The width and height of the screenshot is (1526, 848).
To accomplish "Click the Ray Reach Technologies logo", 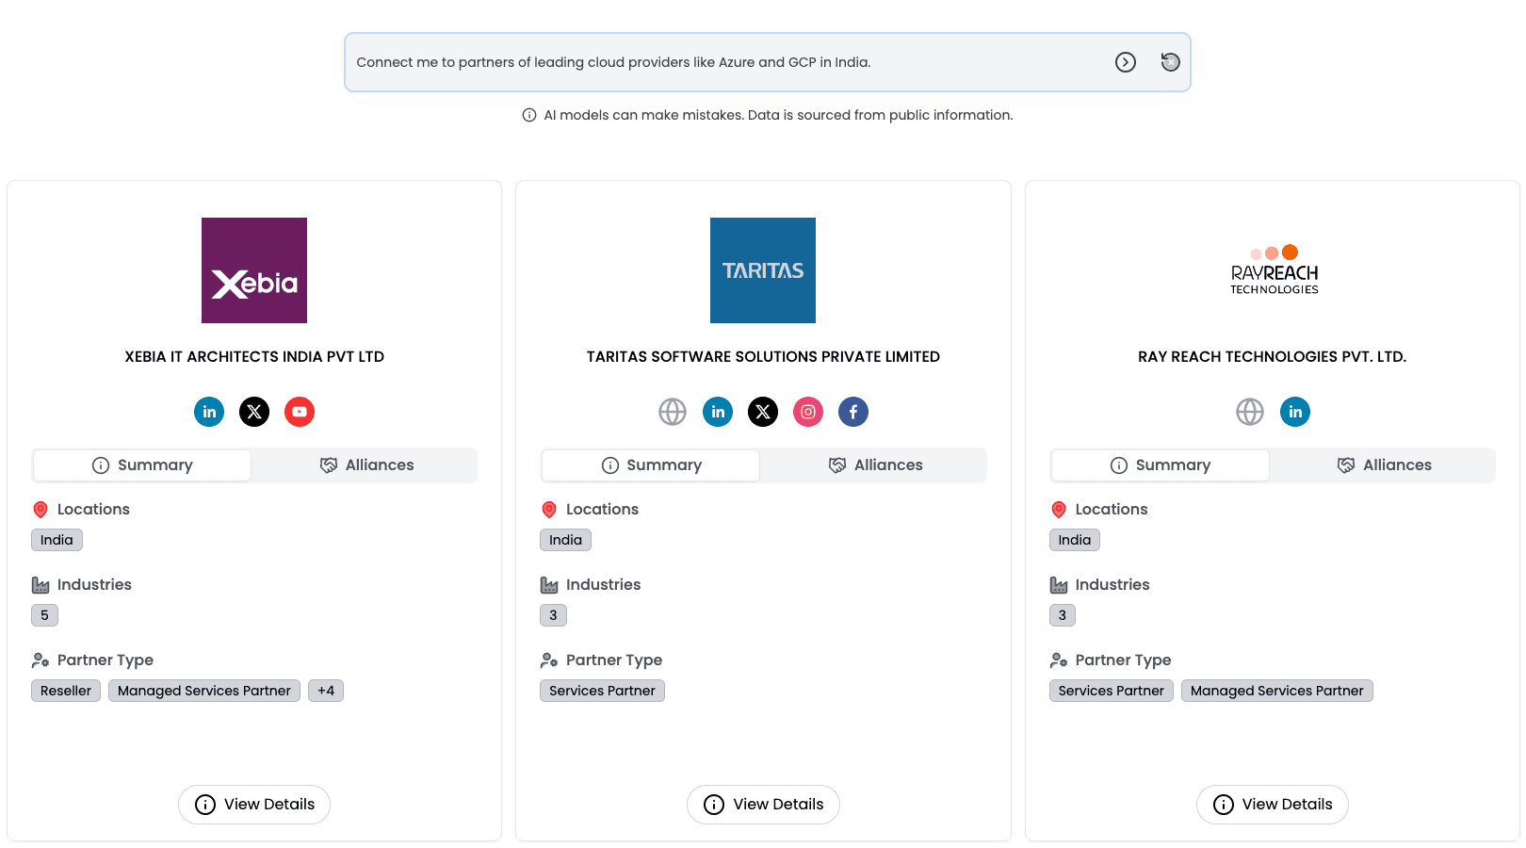I will (1273, 270).
